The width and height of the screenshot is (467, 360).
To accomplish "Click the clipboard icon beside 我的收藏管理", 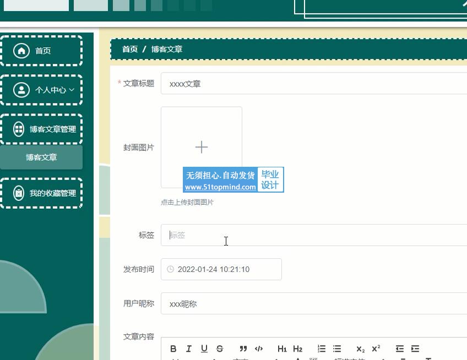I will [x=19, y=193].
